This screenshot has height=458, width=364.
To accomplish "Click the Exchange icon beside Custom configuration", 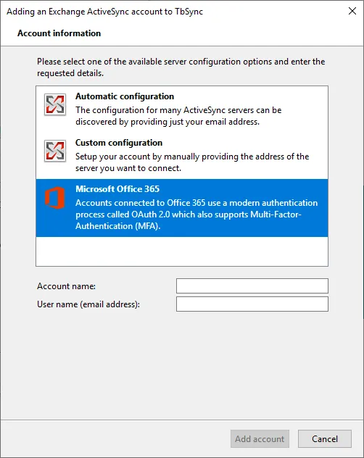I will [x=55, y=151].
